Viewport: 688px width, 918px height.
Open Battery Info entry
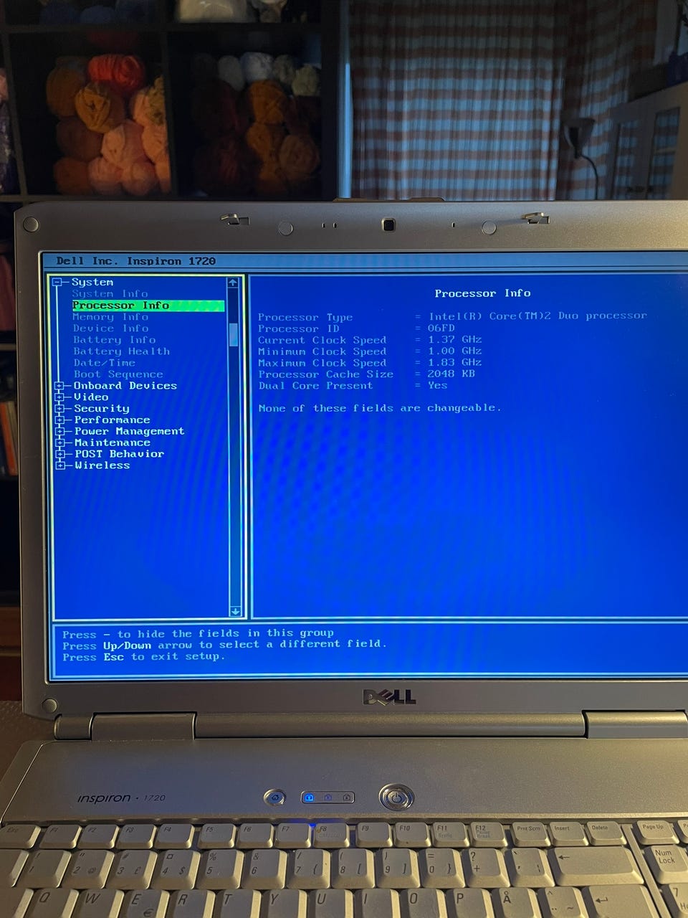point(114,340)
